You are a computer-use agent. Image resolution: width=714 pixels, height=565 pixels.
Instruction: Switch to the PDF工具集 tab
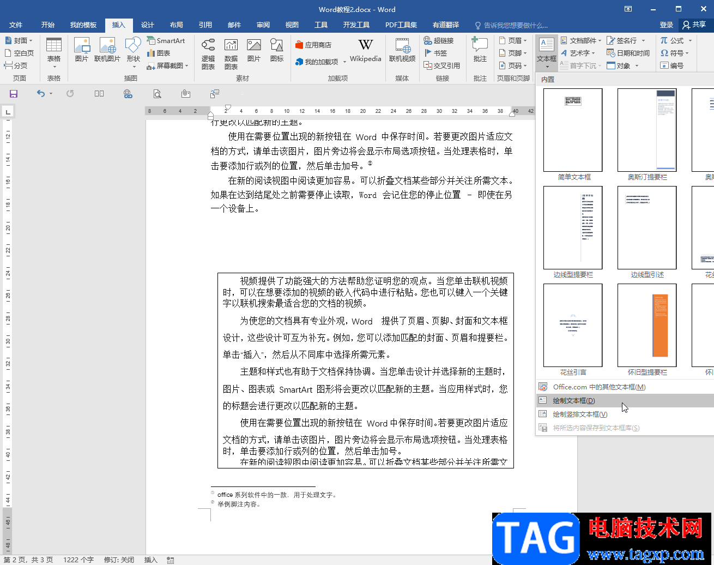401,25
